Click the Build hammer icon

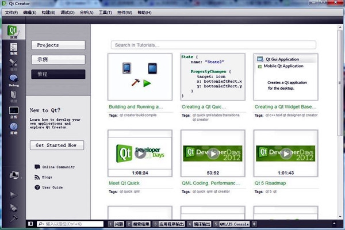coord(13,218)
